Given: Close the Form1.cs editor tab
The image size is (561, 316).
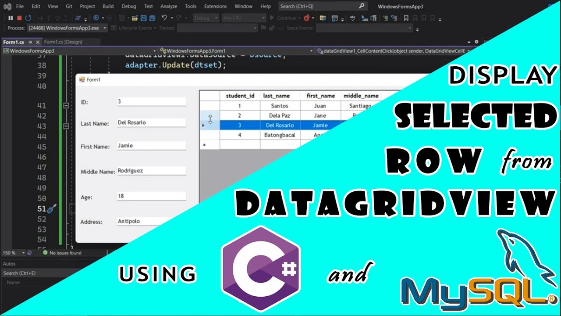Looking at the screenshot, I should click(38, 42).
